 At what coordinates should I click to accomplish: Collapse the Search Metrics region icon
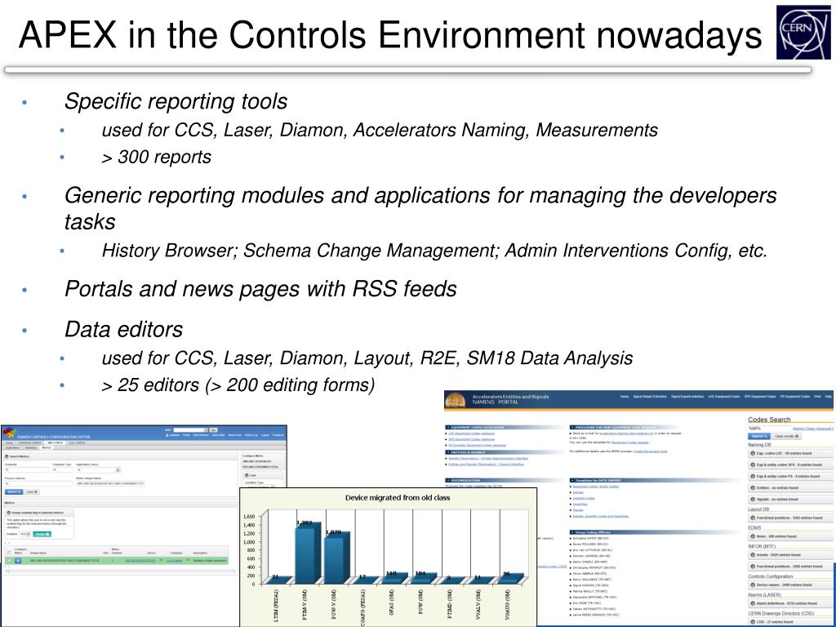click(7, 456)
